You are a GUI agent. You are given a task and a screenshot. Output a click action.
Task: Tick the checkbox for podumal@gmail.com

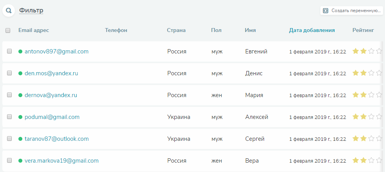click(x=9, y=117)
